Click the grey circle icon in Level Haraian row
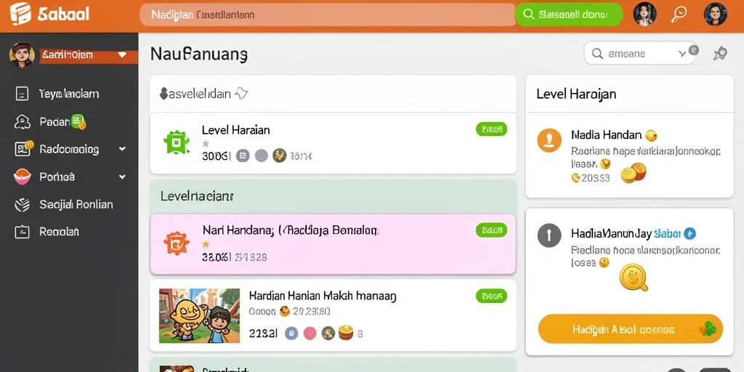The width and height of the screenshot is (744, 372). [x=262, y=155]
